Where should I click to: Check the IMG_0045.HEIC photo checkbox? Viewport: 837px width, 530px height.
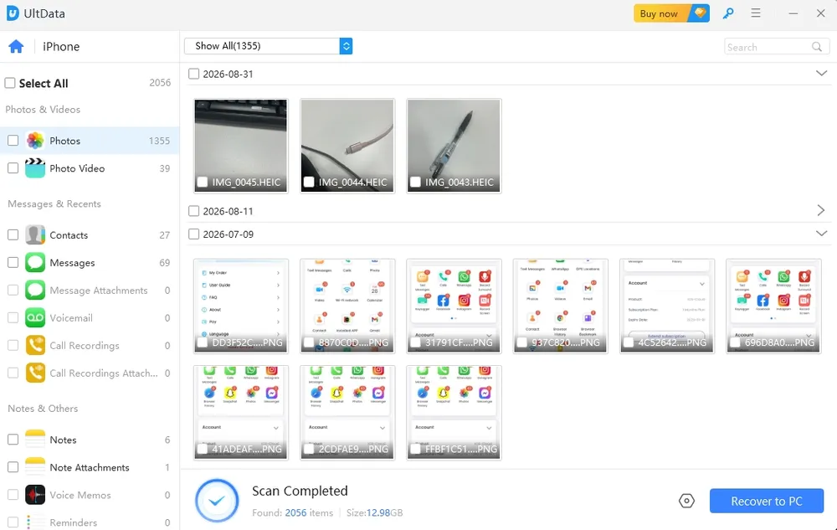pyautogui.click(x=203, y=182)
